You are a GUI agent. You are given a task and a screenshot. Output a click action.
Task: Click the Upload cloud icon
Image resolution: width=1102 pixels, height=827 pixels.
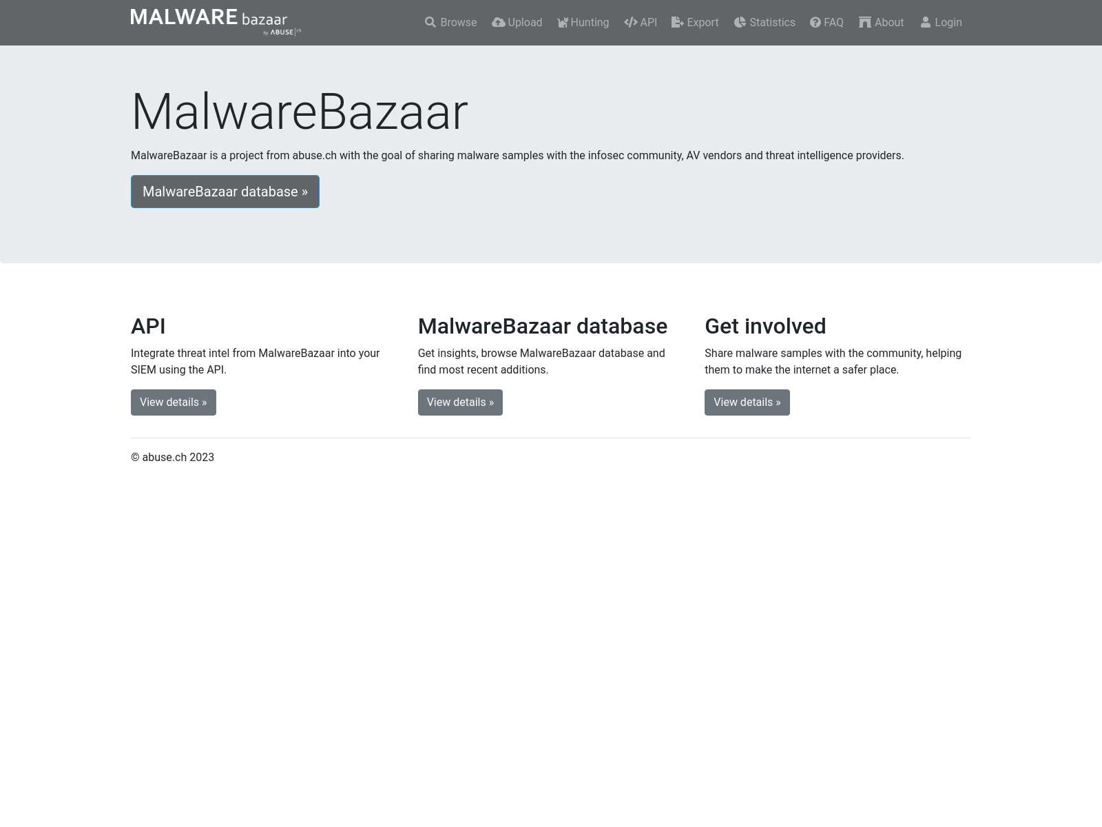pos(498,23)
